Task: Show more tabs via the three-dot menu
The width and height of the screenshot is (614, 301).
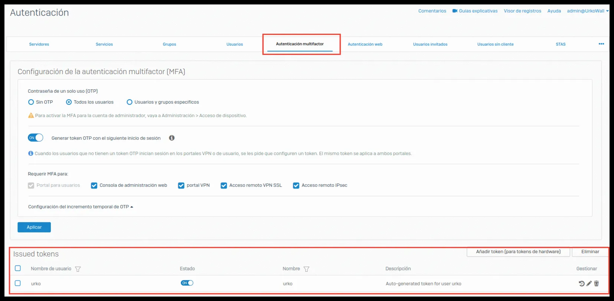Action: pos(601,44)
